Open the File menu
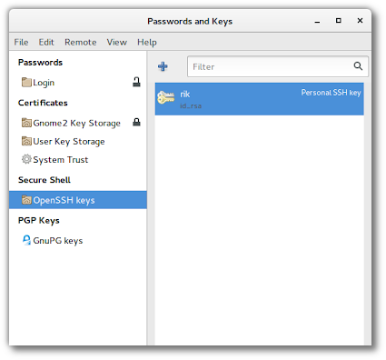386x360 pixels. pos(21,42)
